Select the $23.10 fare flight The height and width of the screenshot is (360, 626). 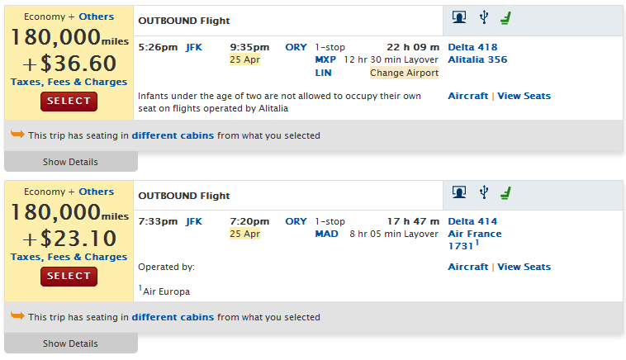tap(69, 276)
